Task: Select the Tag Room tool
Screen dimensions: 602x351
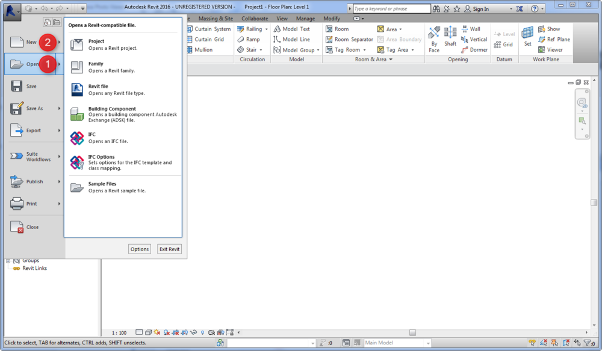Action: pyautogui.click(x=343, y=49)
